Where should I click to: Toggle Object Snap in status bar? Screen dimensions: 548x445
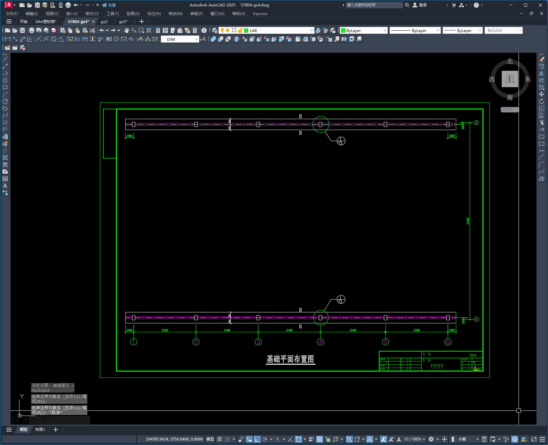click(x=298, y=439)
